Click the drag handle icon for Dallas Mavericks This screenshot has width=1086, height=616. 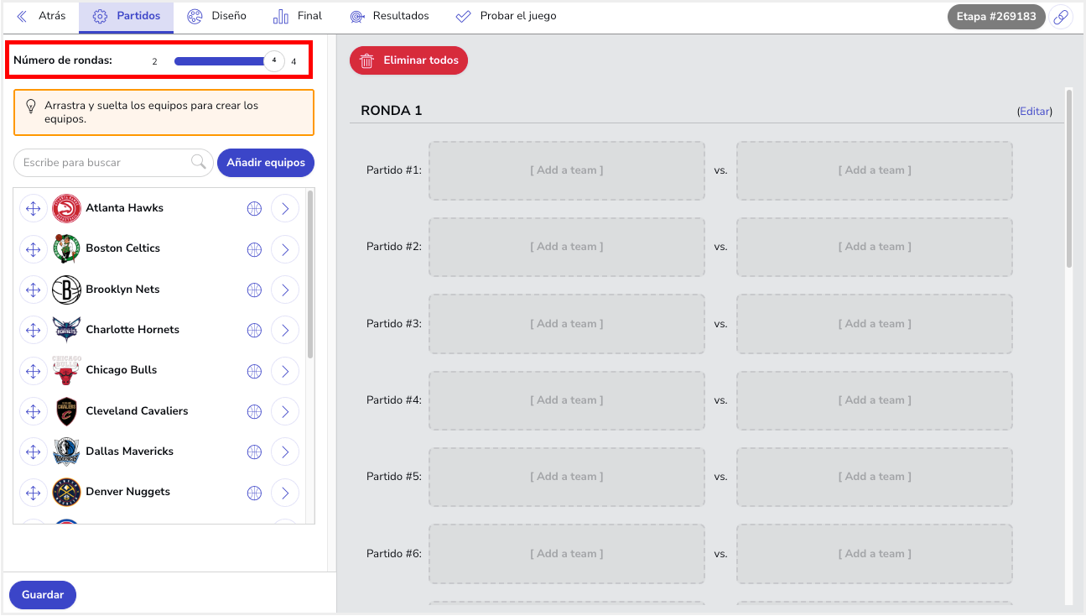click(x=34, y=452)
